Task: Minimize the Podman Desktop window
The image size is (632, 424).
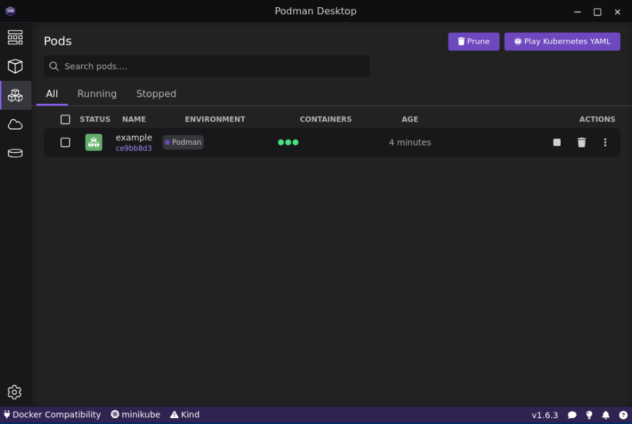Action: click(x=578, y=12)
